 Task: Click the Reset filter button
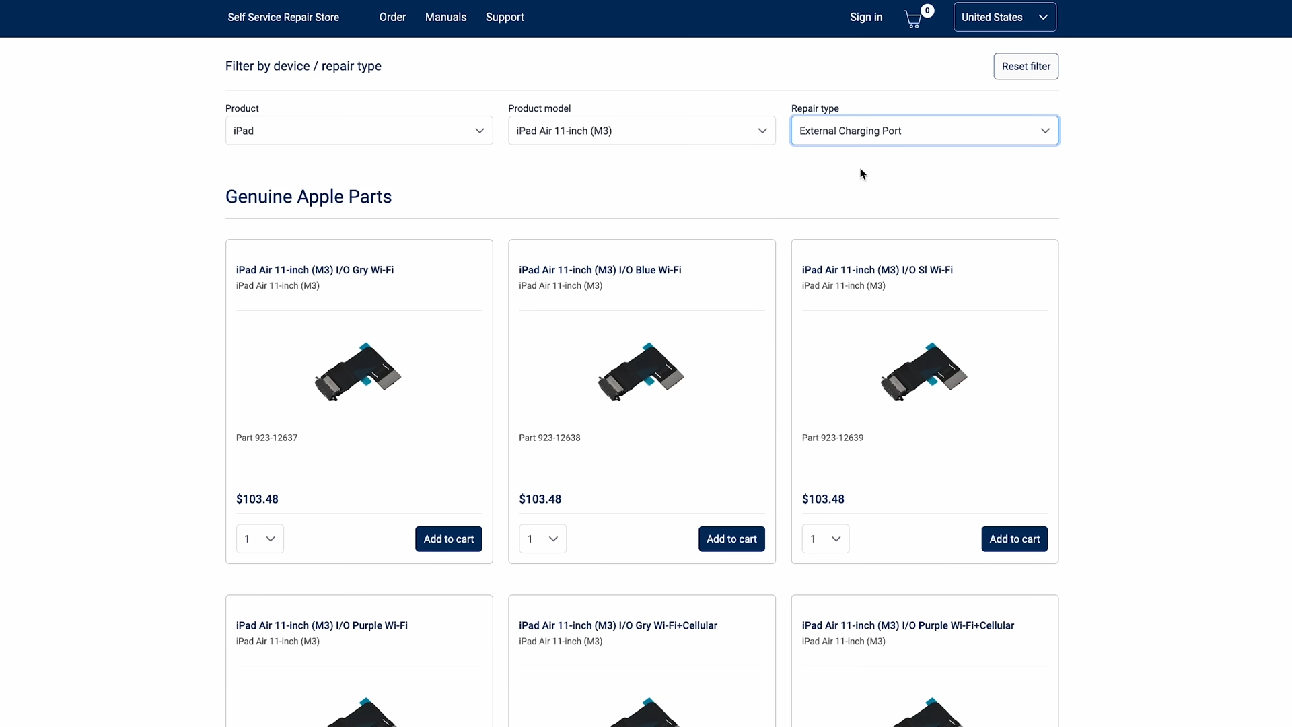1026,66
